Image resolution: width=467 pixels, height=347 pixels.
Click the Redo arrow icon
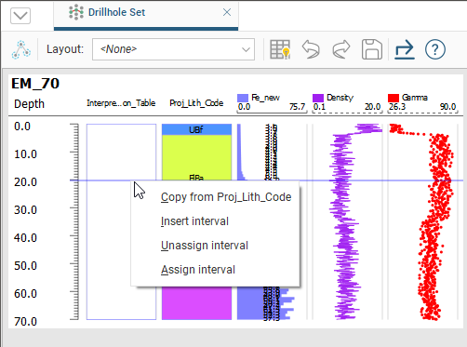pyautogui.click(x=341, y=49)
